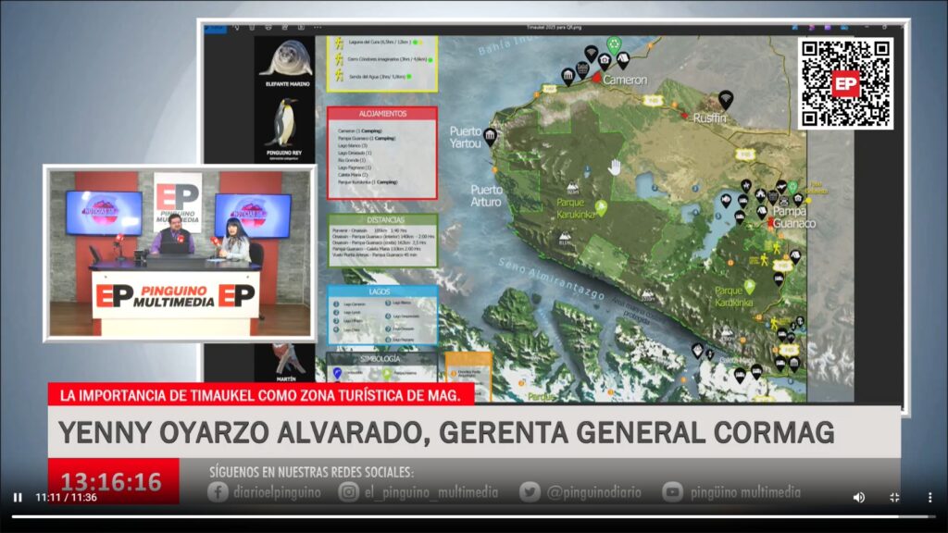Click the YouTube icon beside pingüino multimedia
This screenshot has width=948, height=533.
pyautogui.click(x=672, y=492)
